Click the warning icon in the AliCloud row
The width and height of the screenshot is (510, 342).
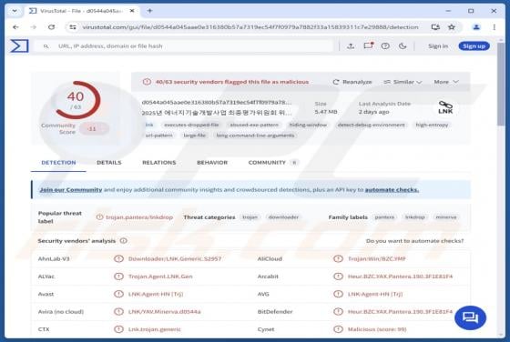click(x=338, y=258)
